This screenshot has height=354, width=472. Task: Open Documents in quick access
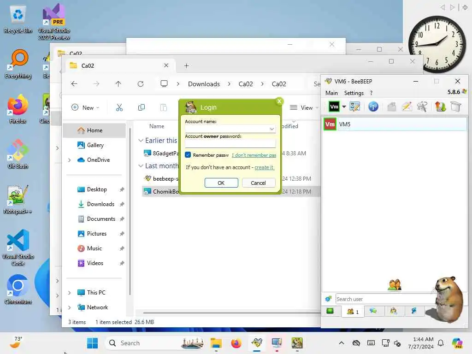101,219
